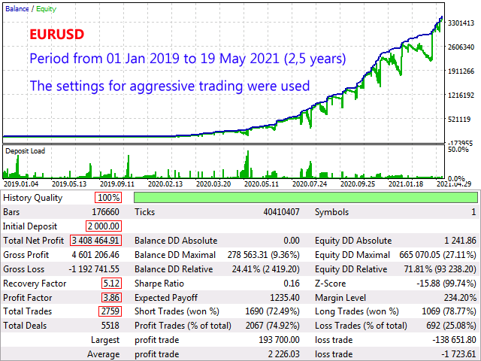Click the green History Quality progress bar
Viewport: 481px width, 361px height.
click(306, 197)
